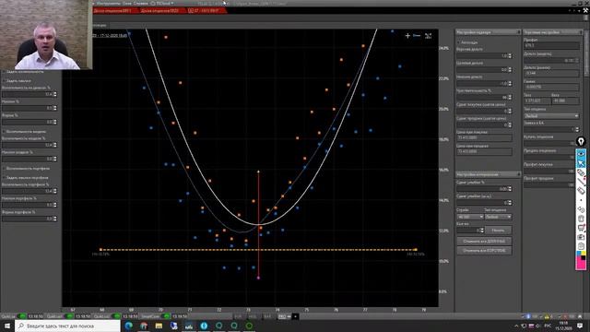Open File Explorer from the taskbar

click(159, 326)
